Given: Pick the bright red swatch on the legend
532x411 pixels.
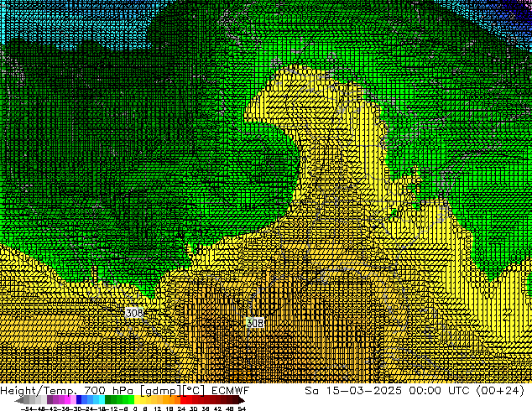Looking at the screenshot, I should [184, 400].
